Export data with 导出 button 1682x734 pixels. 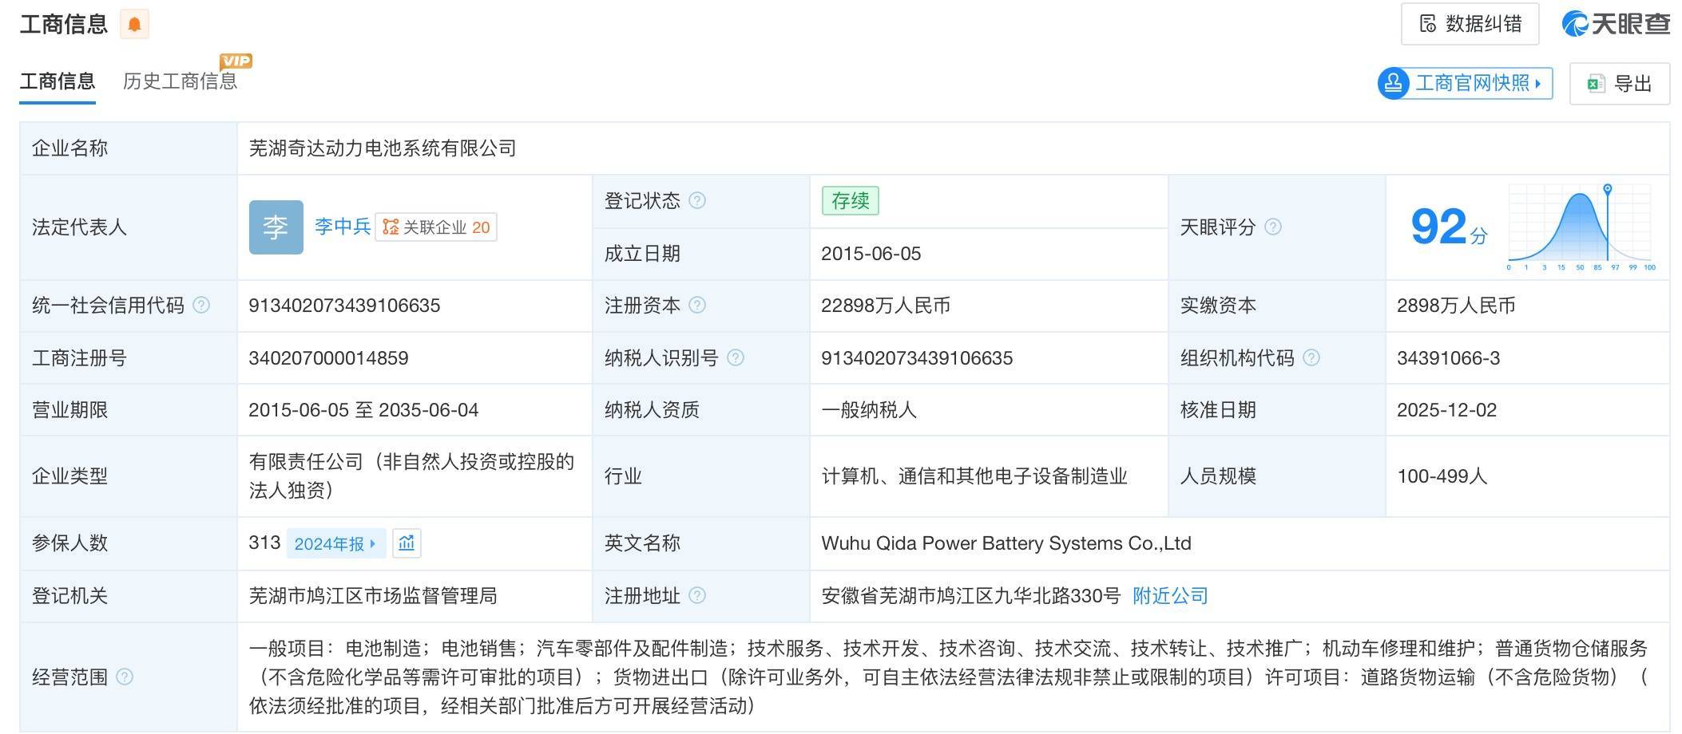click(1619, 84)
